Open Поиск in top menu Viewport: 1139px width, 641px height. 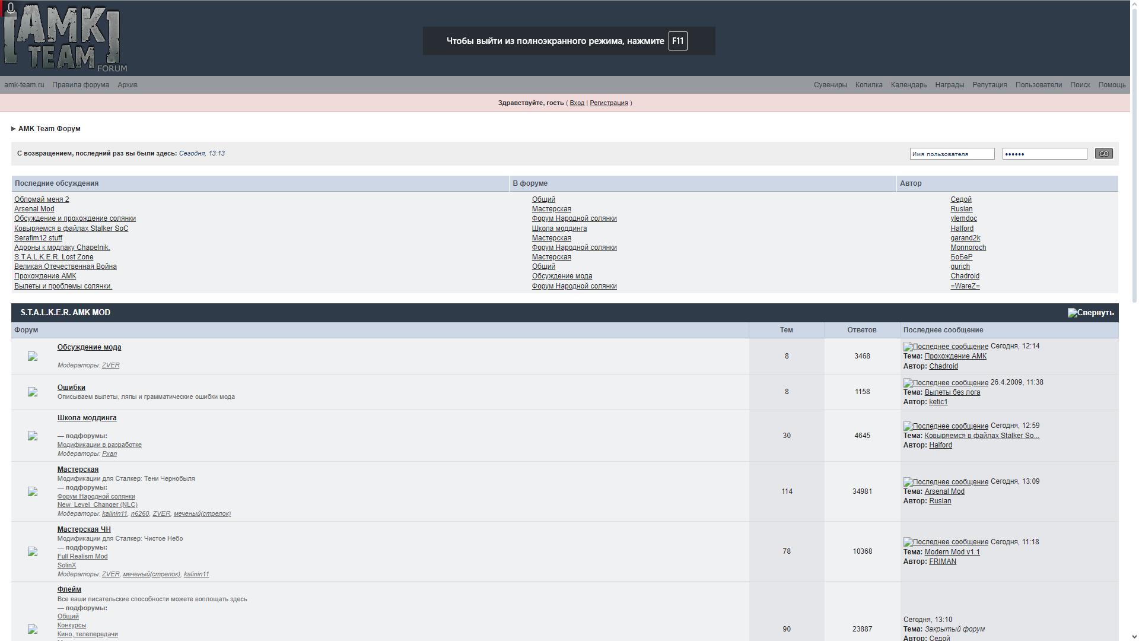pos(1080,85)
